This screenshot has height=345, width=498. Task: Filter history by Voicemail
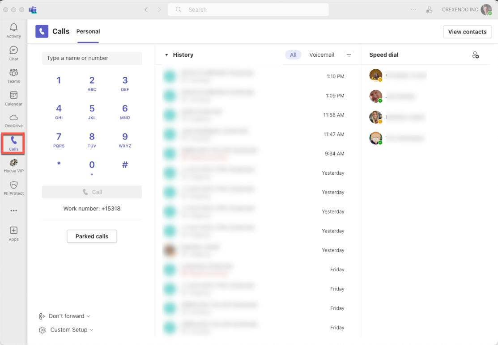(322, 55)
